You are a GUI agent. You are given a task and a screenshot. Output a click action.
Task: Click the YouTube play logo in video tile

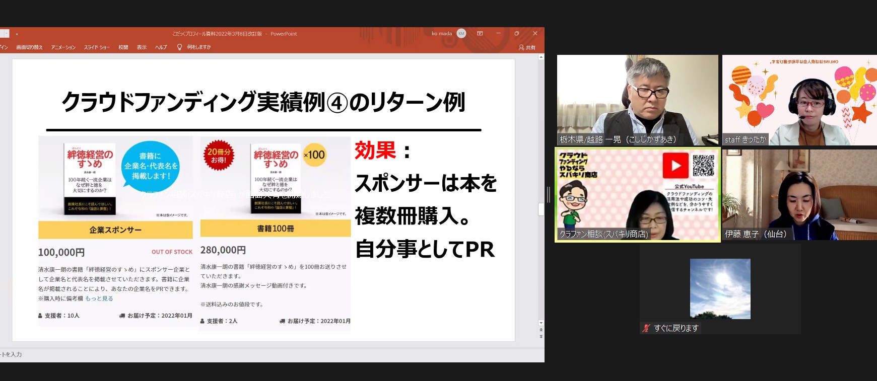point(675,166)
